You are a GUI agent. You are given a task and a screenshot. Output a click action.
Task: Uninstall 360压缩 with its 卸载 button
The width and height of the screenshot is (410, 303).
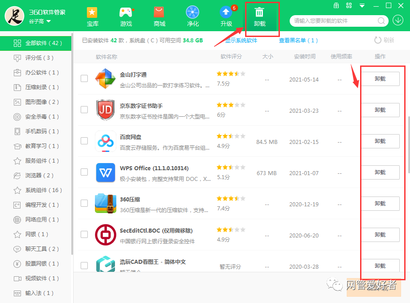(380, 203)
